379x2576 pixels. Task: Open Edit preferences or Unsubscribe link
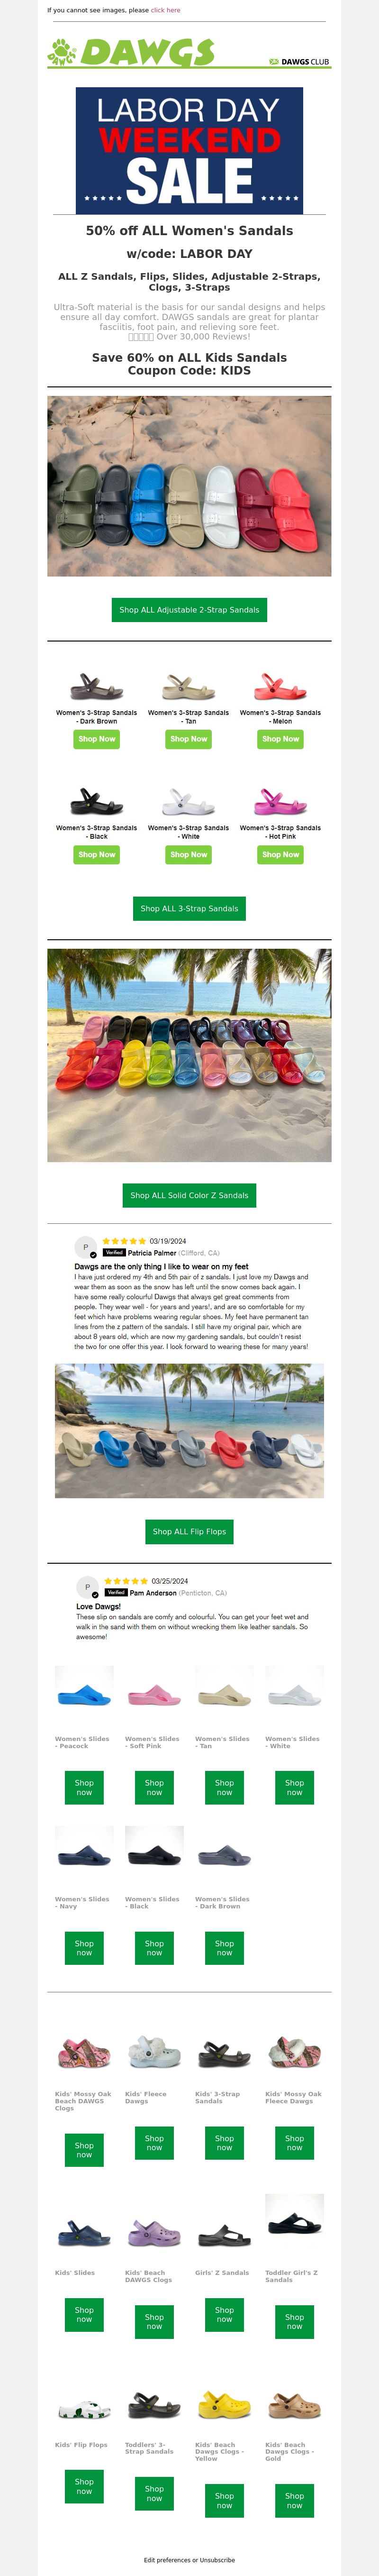coord(189,2560)
